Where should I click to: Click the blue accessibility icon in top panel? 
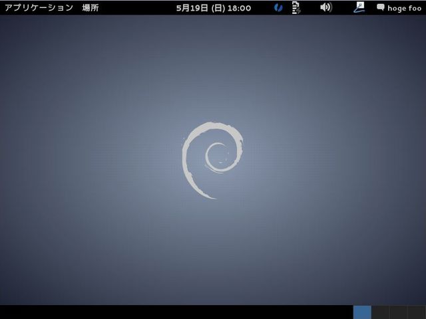pyautogui.click(x=278, y=7)
